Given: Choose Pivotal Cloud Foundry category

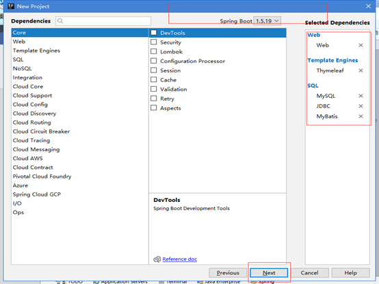Looking at the screenshot, I should 80,177.
